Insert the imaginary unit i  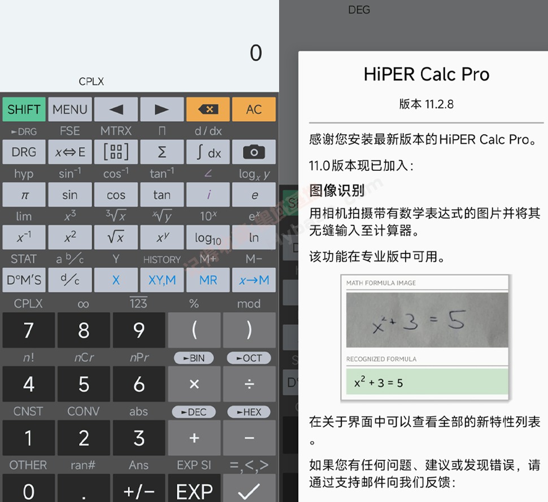[x=208, y=195]
